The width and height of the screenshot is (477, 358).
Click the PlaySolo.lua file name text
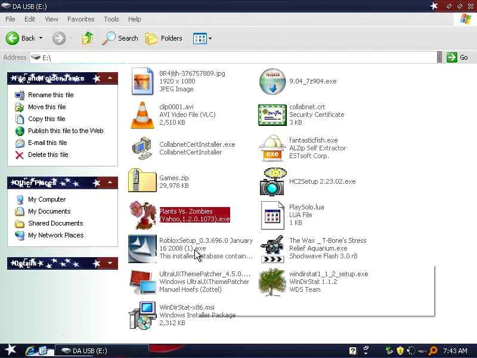(306, 207)
